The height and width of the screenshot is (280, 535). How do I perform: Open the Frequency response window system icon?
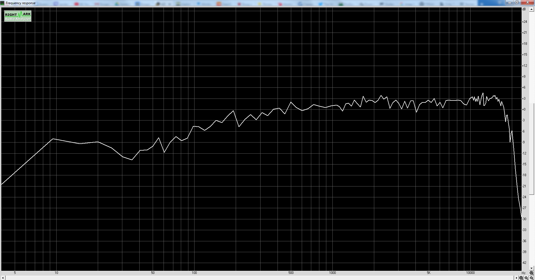coord(2,3)
